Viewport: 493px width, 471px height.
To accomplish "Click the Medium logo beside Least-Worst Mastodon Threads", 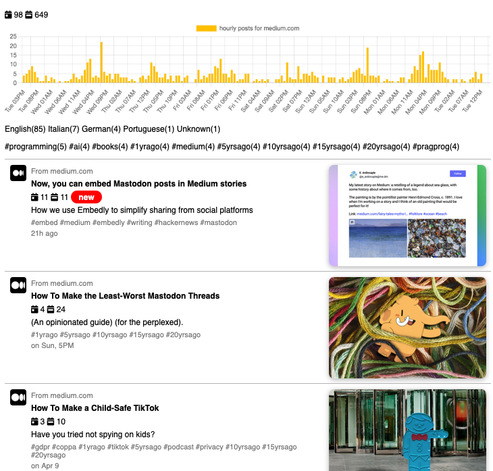I will coord(18,285).
